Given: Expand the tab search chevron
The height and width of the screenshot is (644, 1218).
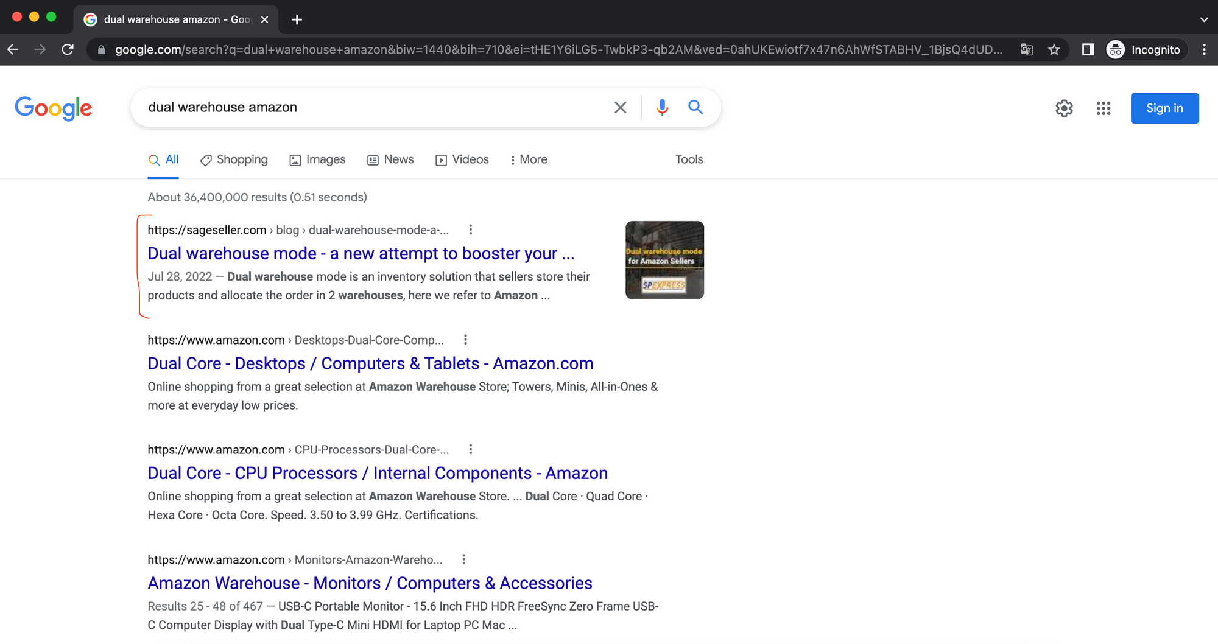Looking at the screenshot, I should pyautogui.click(x=1204, y=19).
